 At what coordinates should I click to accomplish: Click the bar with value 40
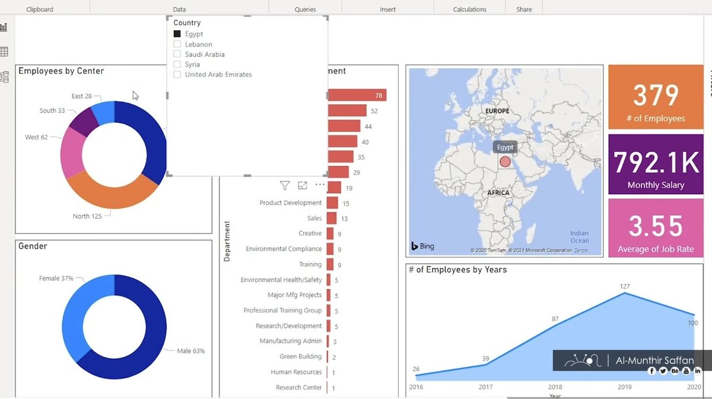(342, 142)
